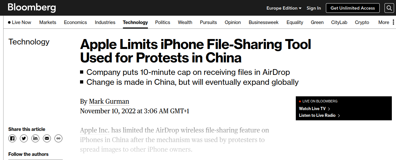Open Listen to Live Radio link
Screen dimensions: 396x160
319,116
